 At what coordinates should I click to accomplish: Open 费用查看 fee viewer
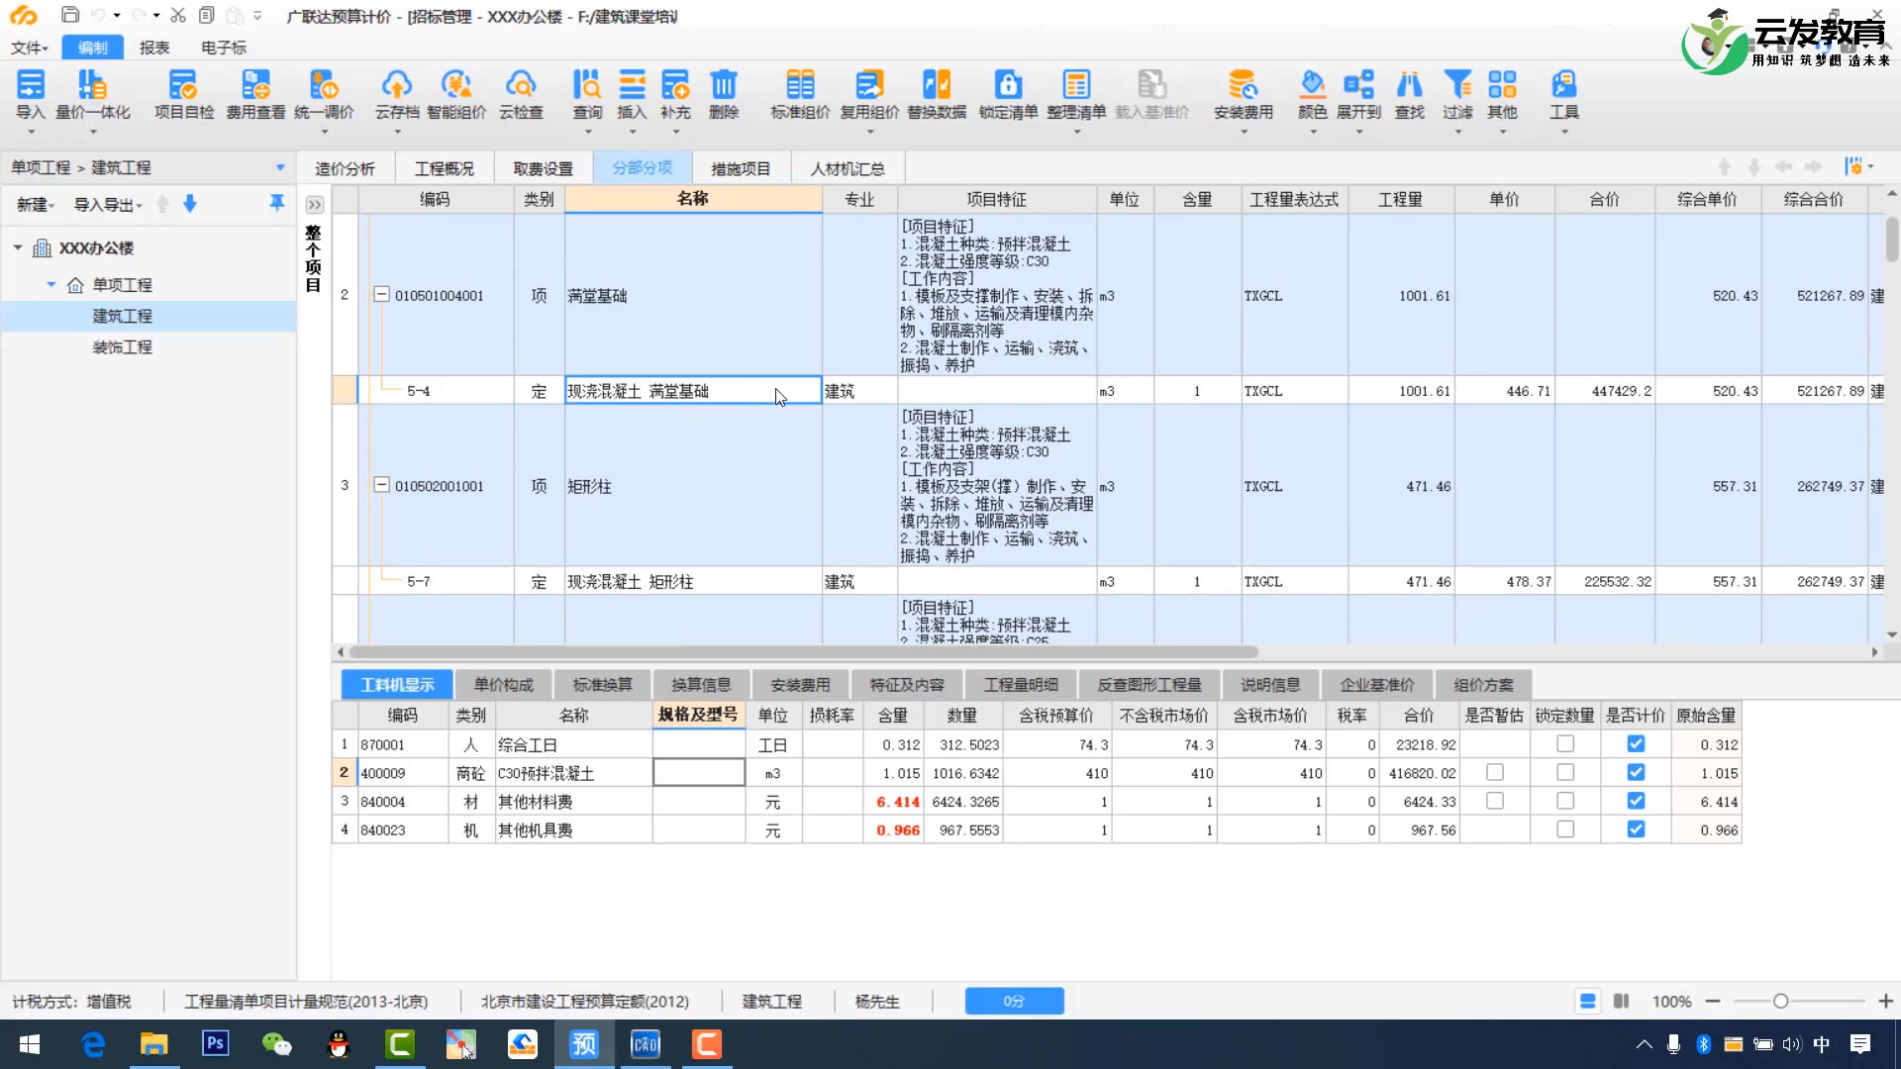point(255,96)
